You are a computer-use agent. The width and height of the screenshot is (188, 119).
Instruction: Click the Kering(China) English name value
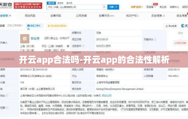(x=120, y=89)
